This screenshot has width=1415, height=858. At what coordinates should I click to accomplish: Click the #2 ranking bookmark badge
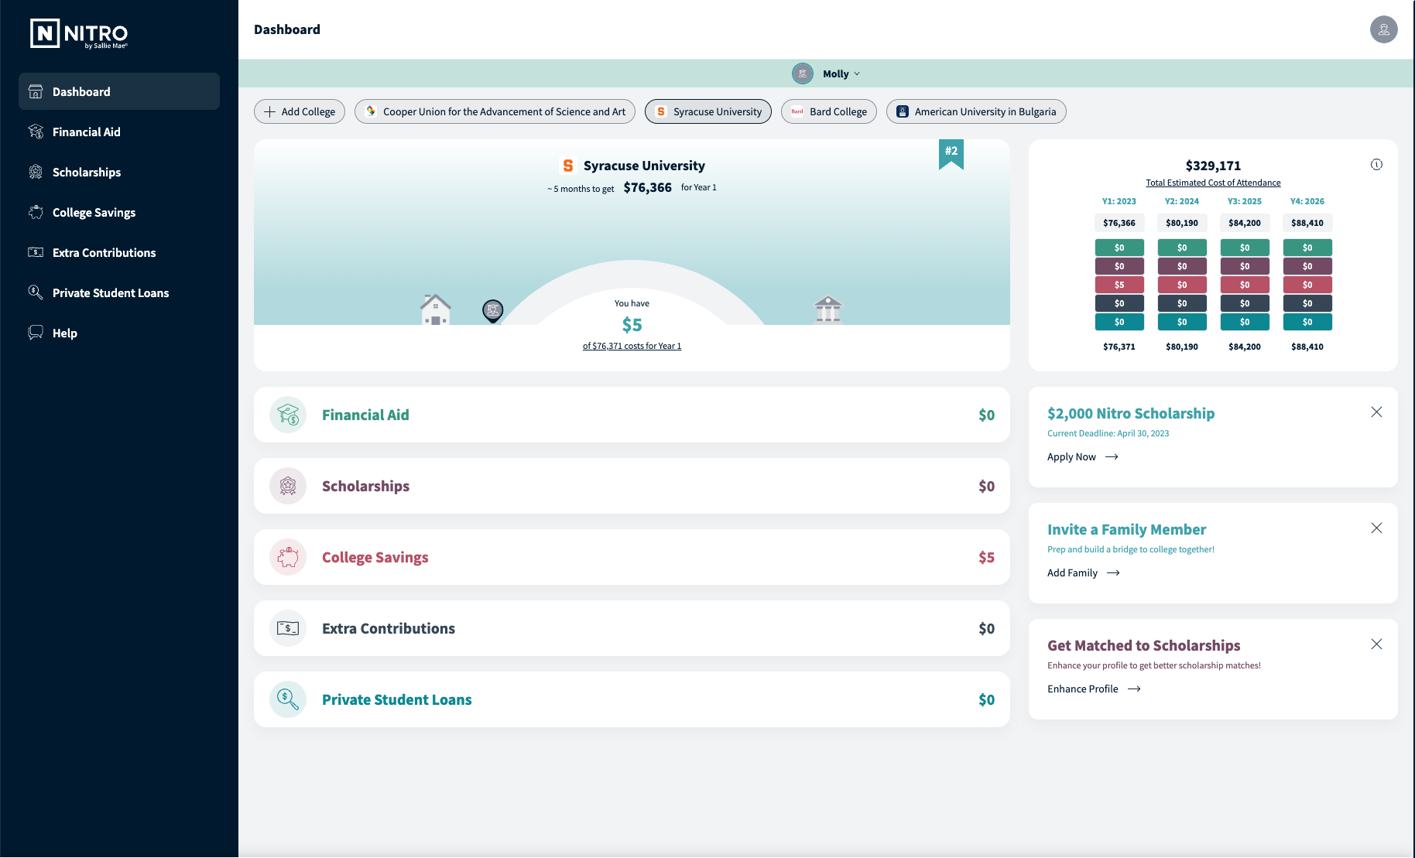(x=951, y=154)
